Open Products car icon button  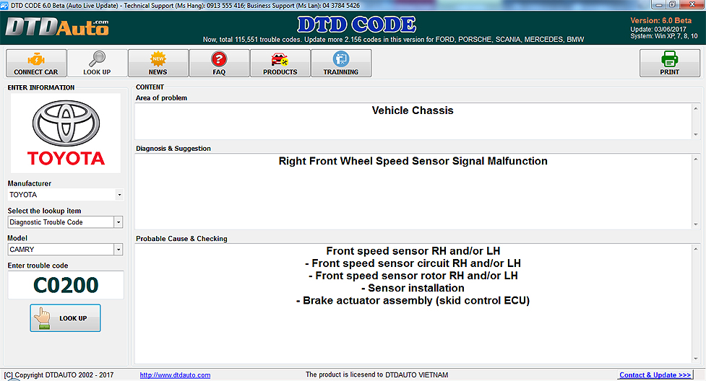point(280,63)
